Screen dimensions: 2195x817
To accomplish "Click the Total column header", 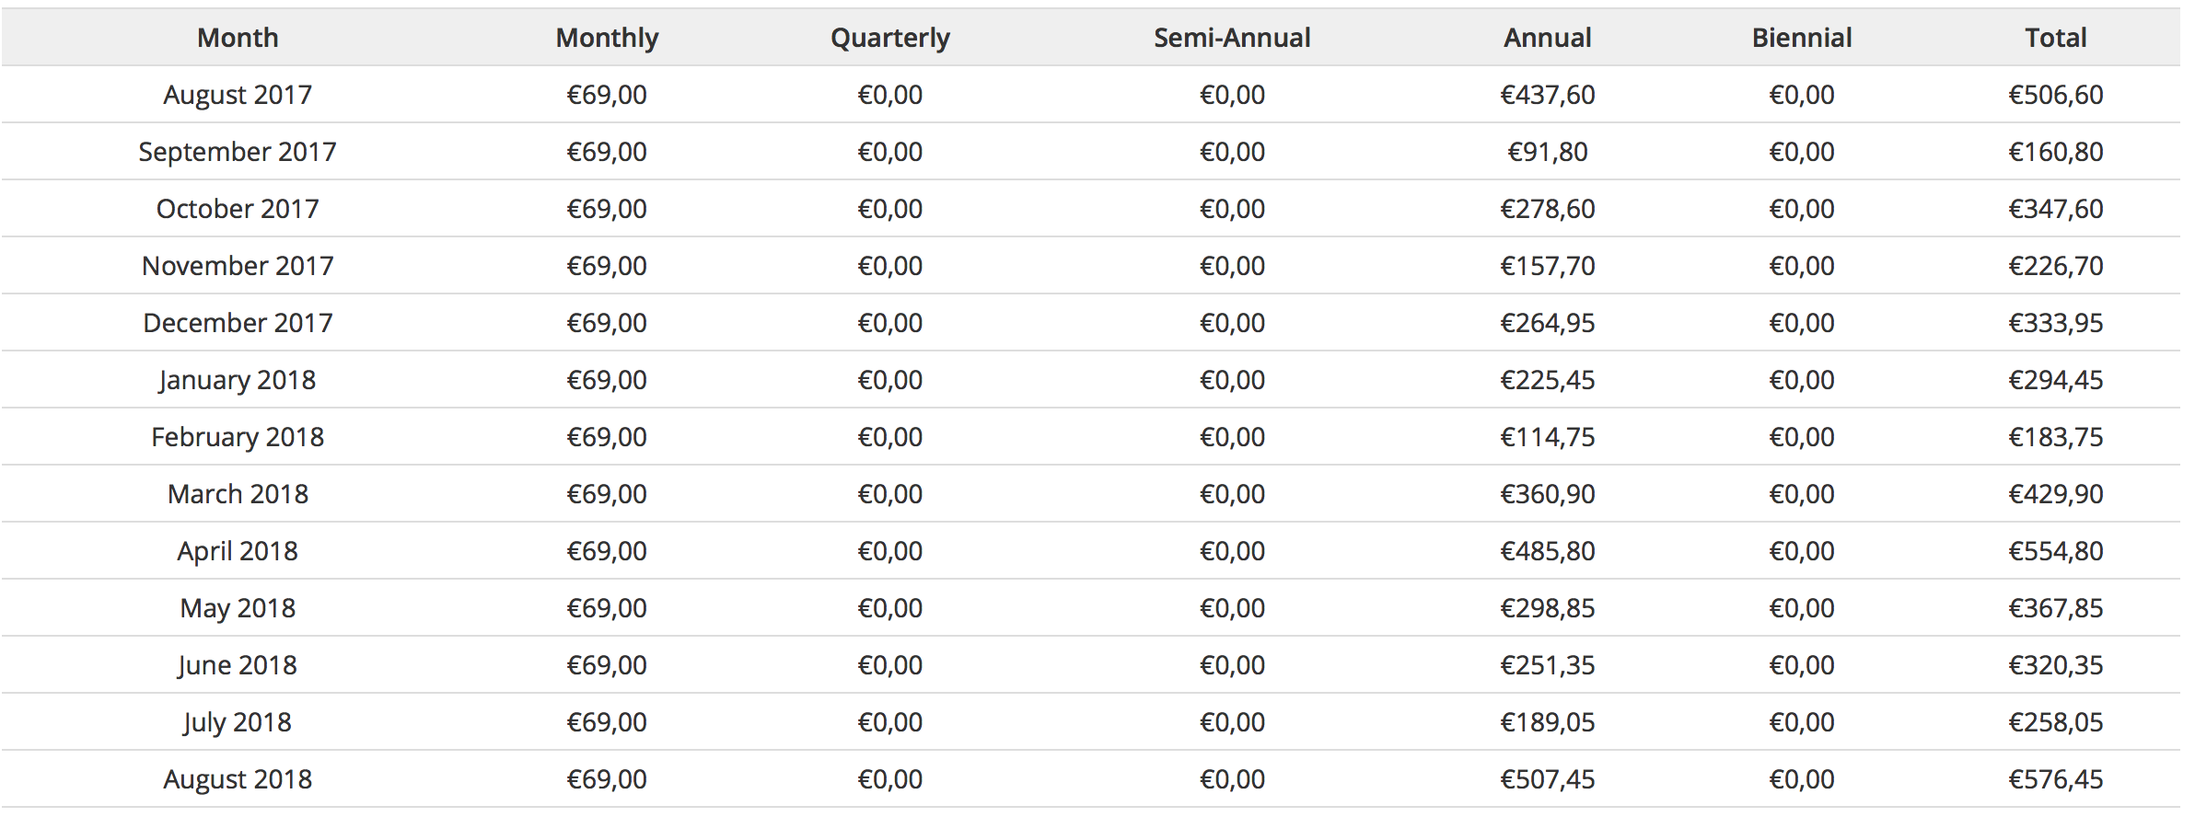I will [2056, 38].
